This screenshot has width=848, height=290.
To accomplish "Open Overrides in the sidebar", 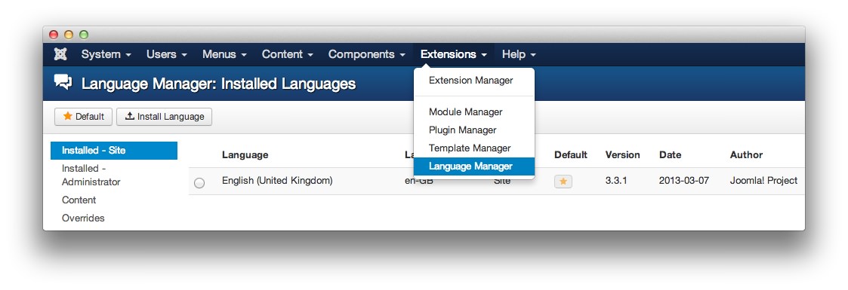I will [x=83, y=218].
